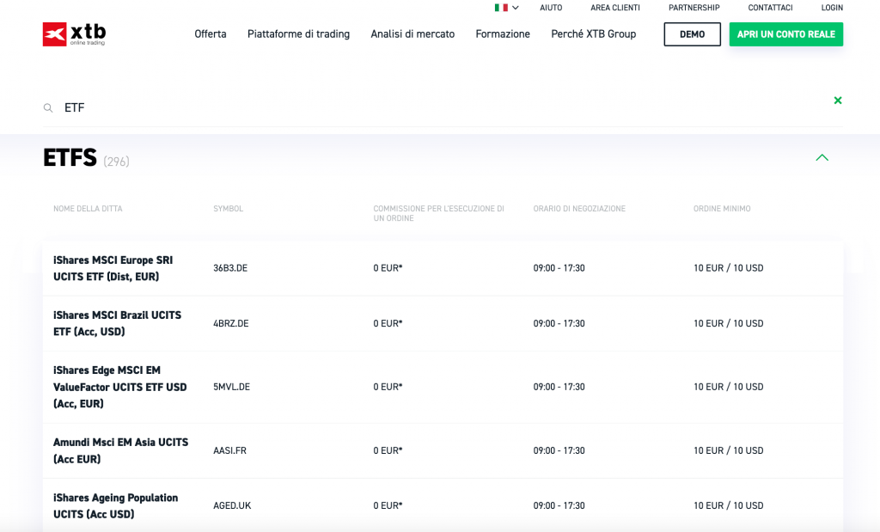Open Analisi di mercato menu
880x532 pixels.
point(412,34)
